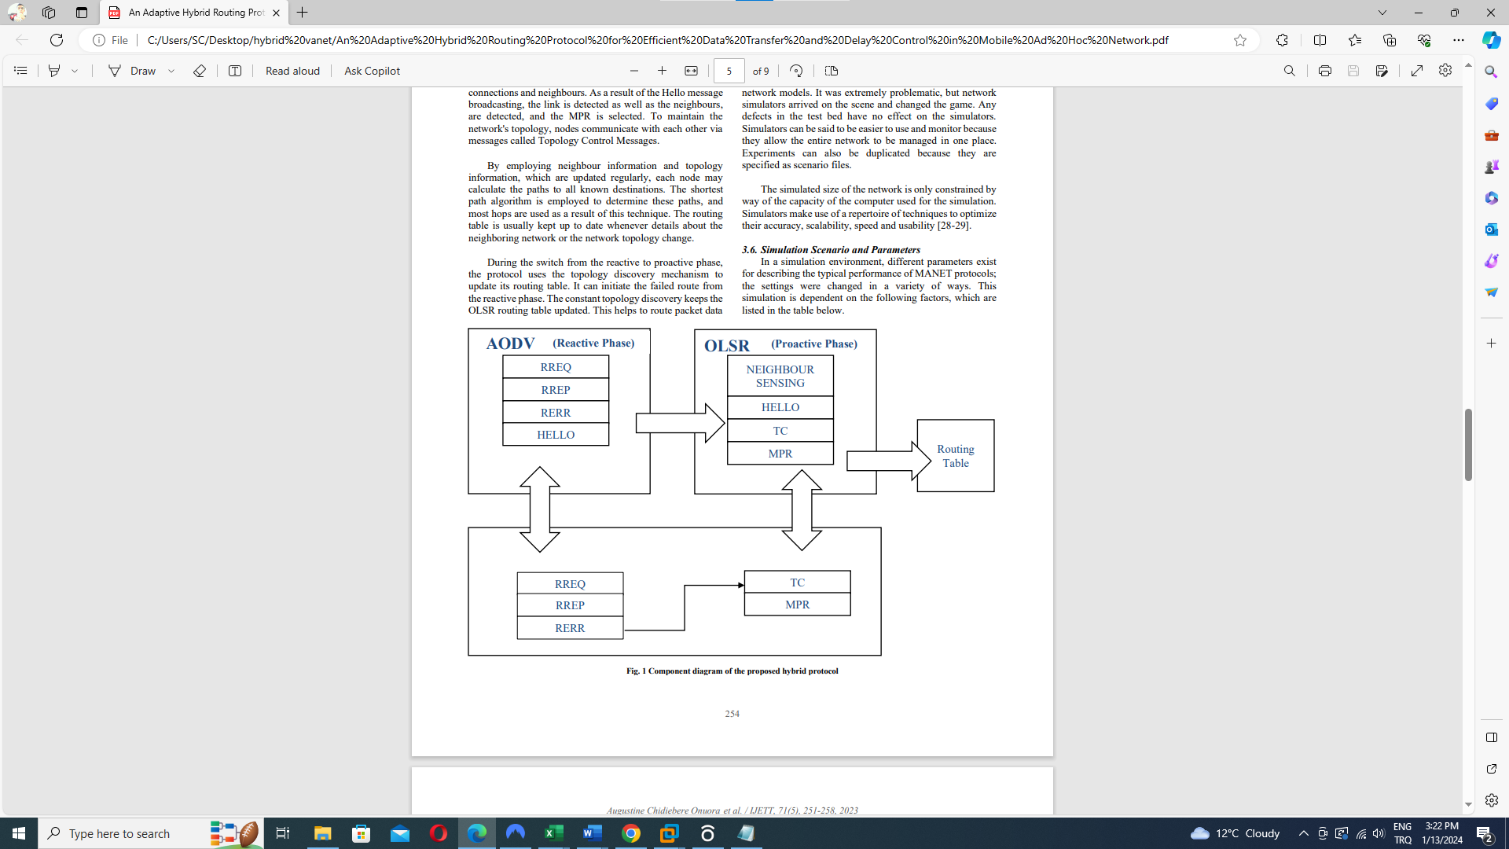Start Read aloud for the document
This screenshot has height=849, width=1509.
(292, 71)
